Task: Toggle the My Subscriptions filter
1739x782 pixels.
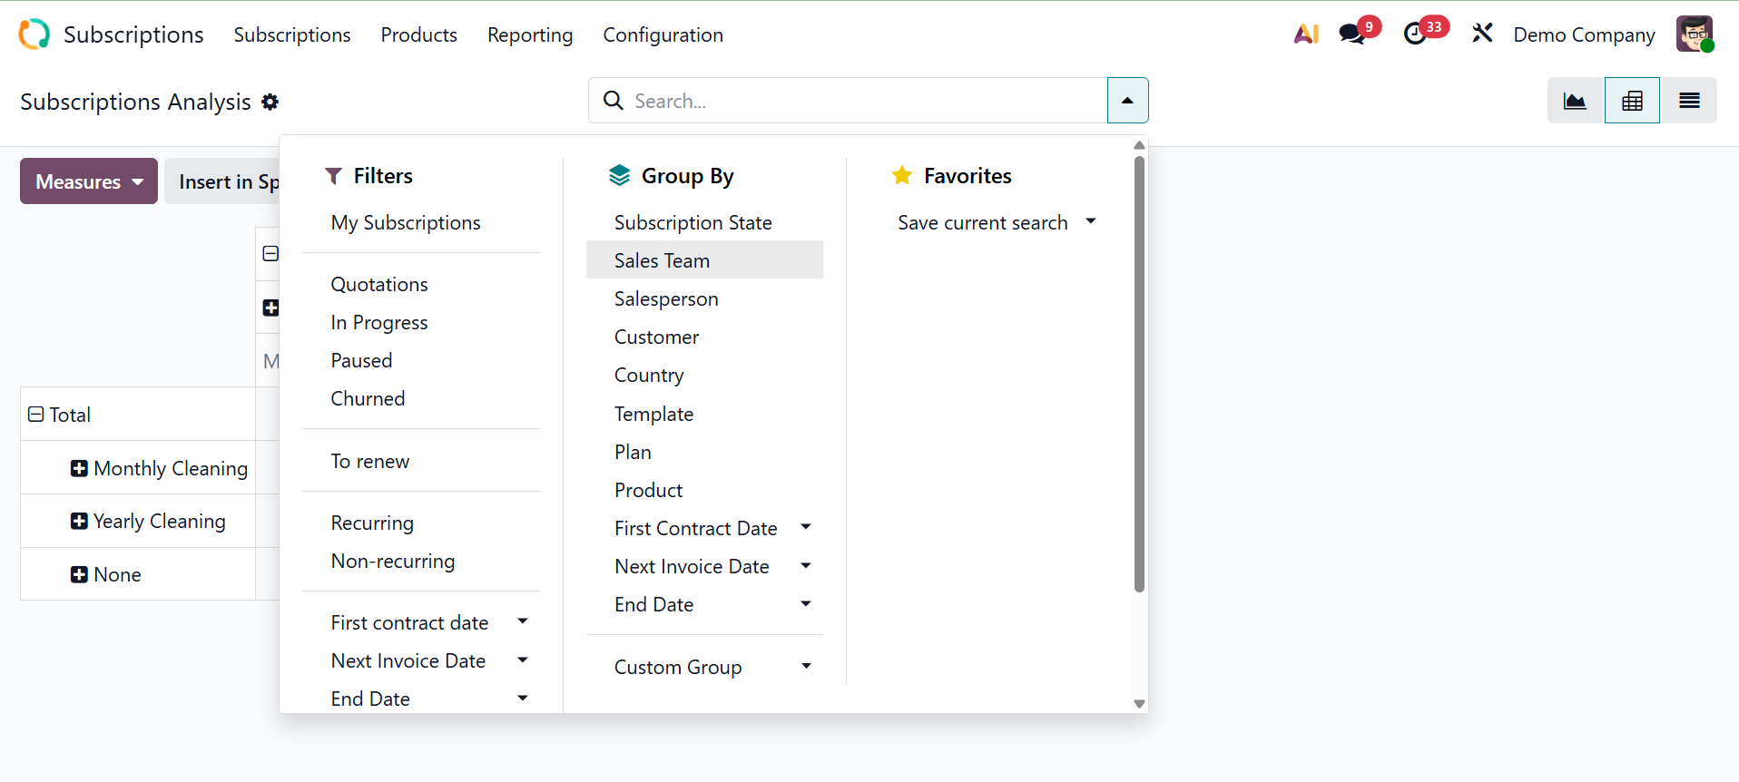Action: click(x=406, y=223)
